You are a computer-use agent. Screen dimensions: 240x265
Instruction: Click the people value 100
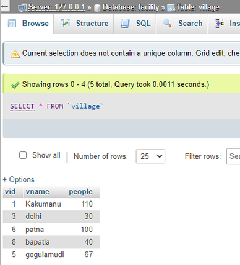(x=87, y=230)
